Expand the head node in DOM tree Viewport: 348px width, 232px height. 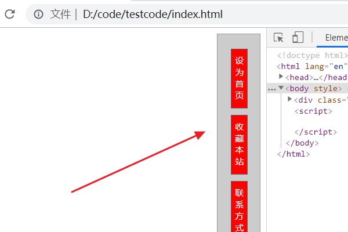281,77
